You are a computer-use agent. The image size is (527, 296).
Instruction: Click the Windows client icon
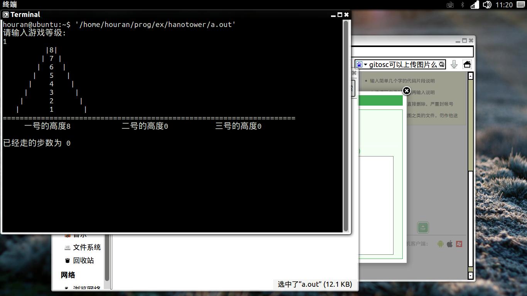pyautogui.click(x=459, y=244)
